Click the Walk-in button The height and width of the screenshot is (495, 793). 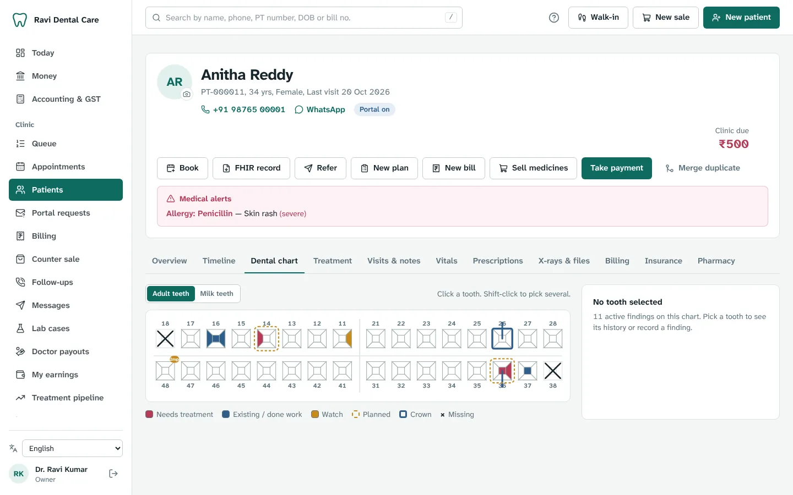coord(598,18)
